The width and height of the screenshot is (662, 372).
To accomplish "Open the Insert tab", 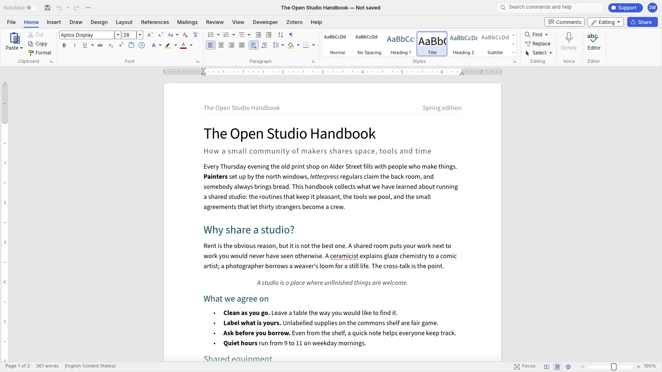I will coord(54,22).
